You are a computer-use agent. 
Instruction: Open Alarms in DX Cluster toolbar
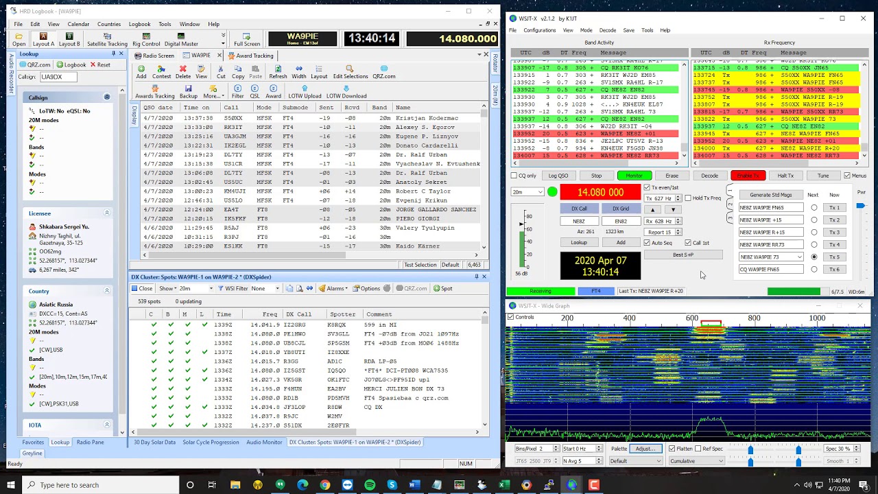point(335,288)
